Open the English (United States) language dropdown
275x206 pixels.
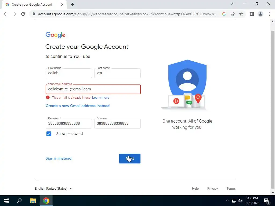click(53, 189)
